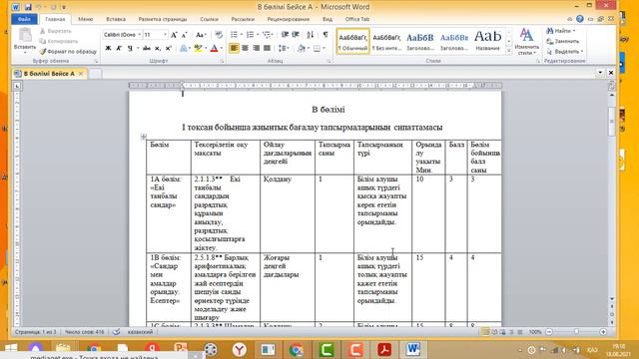This screenshot has width=639, height=359.
Task: Toggle italic (К) formatting
Action: click(x=119, y=48)
